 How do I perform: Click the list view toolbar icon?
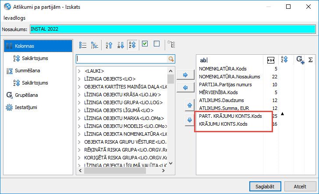83,45
